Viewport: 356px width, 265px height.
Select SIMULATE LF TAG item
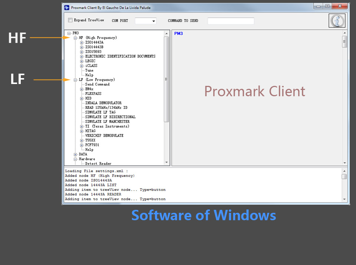pos(100,112)
